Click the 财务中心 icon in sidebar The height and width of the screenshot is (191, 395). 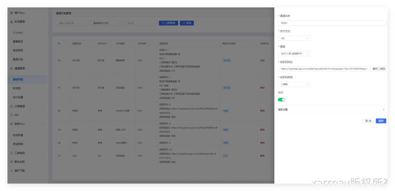pyautogui.click(x=11, y=124)
